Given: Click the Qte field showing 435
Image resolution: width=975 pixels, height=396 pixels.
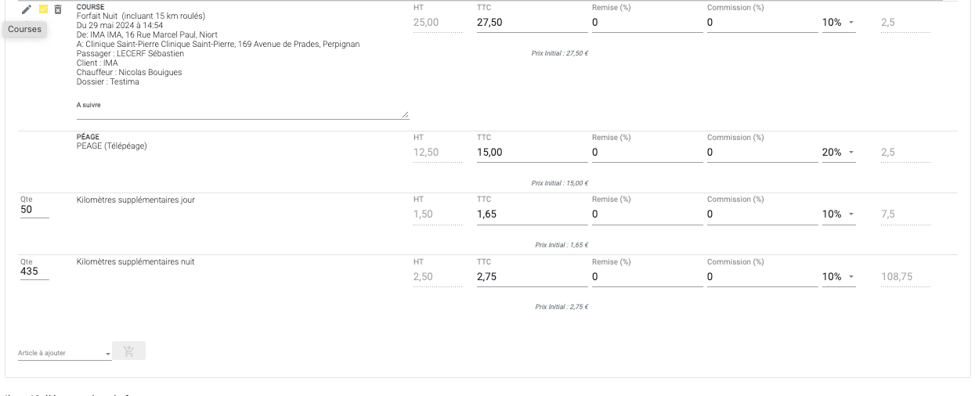Looking at the screenshot, I should (x=34, y=272).
